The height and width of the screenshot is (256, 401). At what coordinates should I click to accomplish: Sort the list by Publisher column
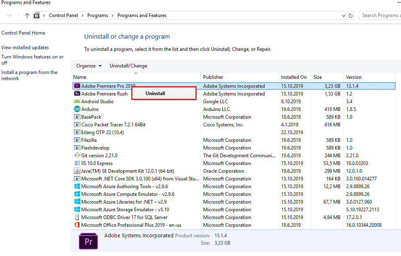click(x=213, y=77)
